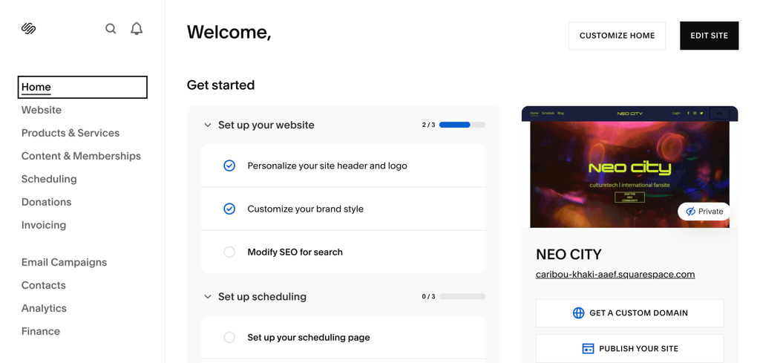
Task: Click the website setup 2/3 progress bar
Action: click(462, 125)
